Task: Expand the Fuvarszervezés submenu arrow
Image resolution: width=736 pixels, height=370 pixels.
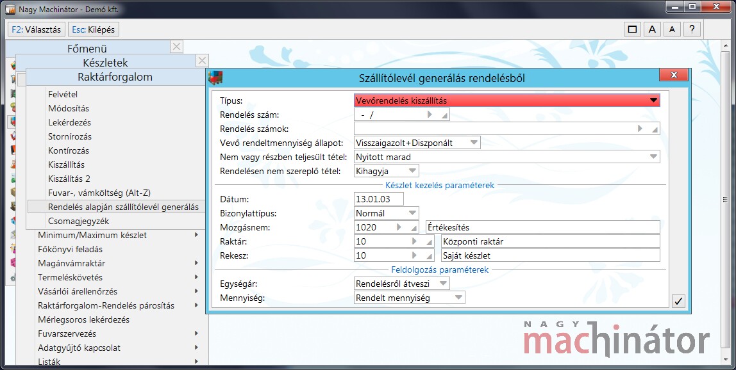Action: click(x=196, y=334)
